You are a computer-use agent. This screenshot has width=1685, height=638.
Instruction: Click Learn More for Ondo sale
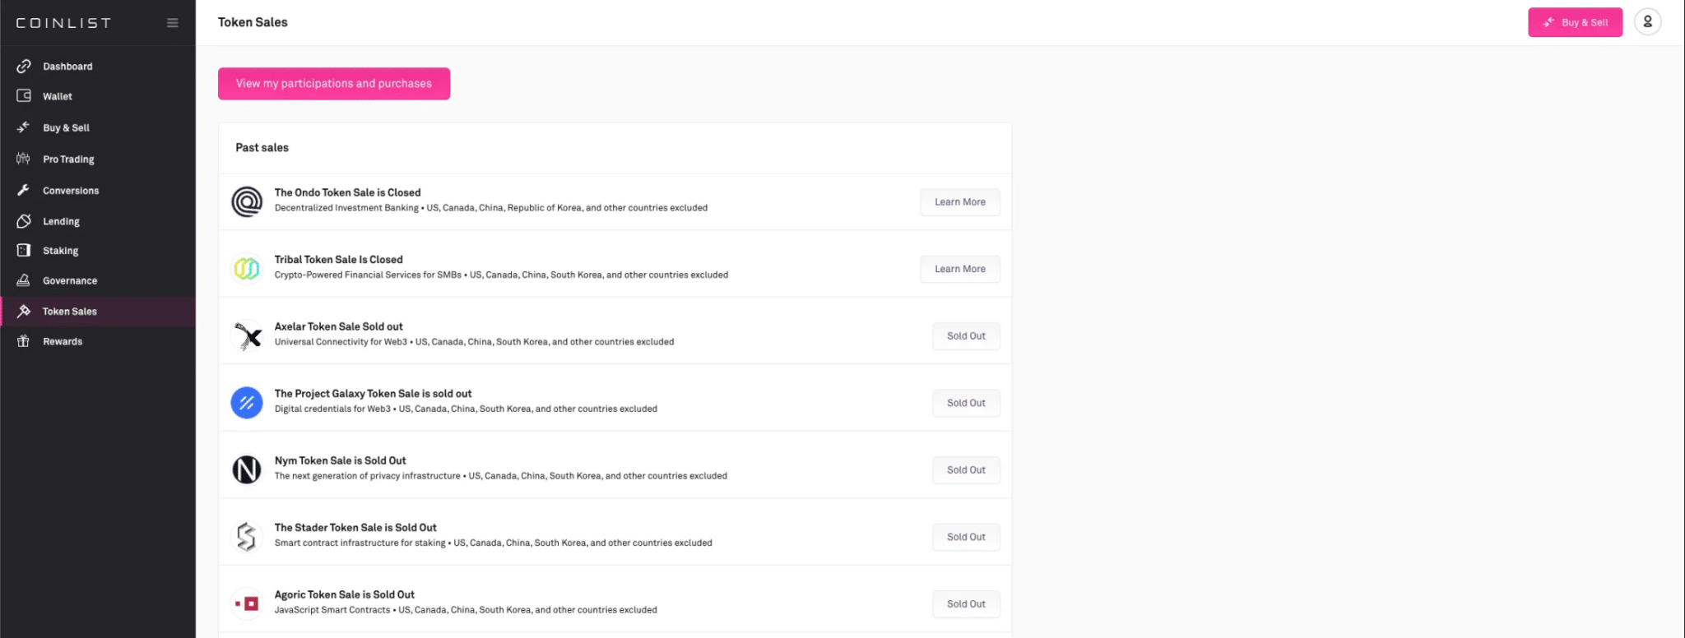coord(959,202)
